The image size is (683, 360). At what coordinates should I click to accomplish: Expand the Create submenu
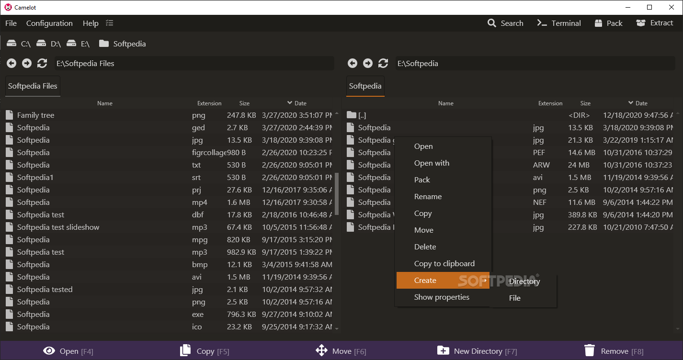[x=443, y=281]
